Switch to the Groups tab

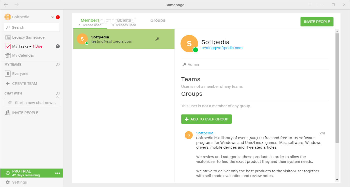158,20
